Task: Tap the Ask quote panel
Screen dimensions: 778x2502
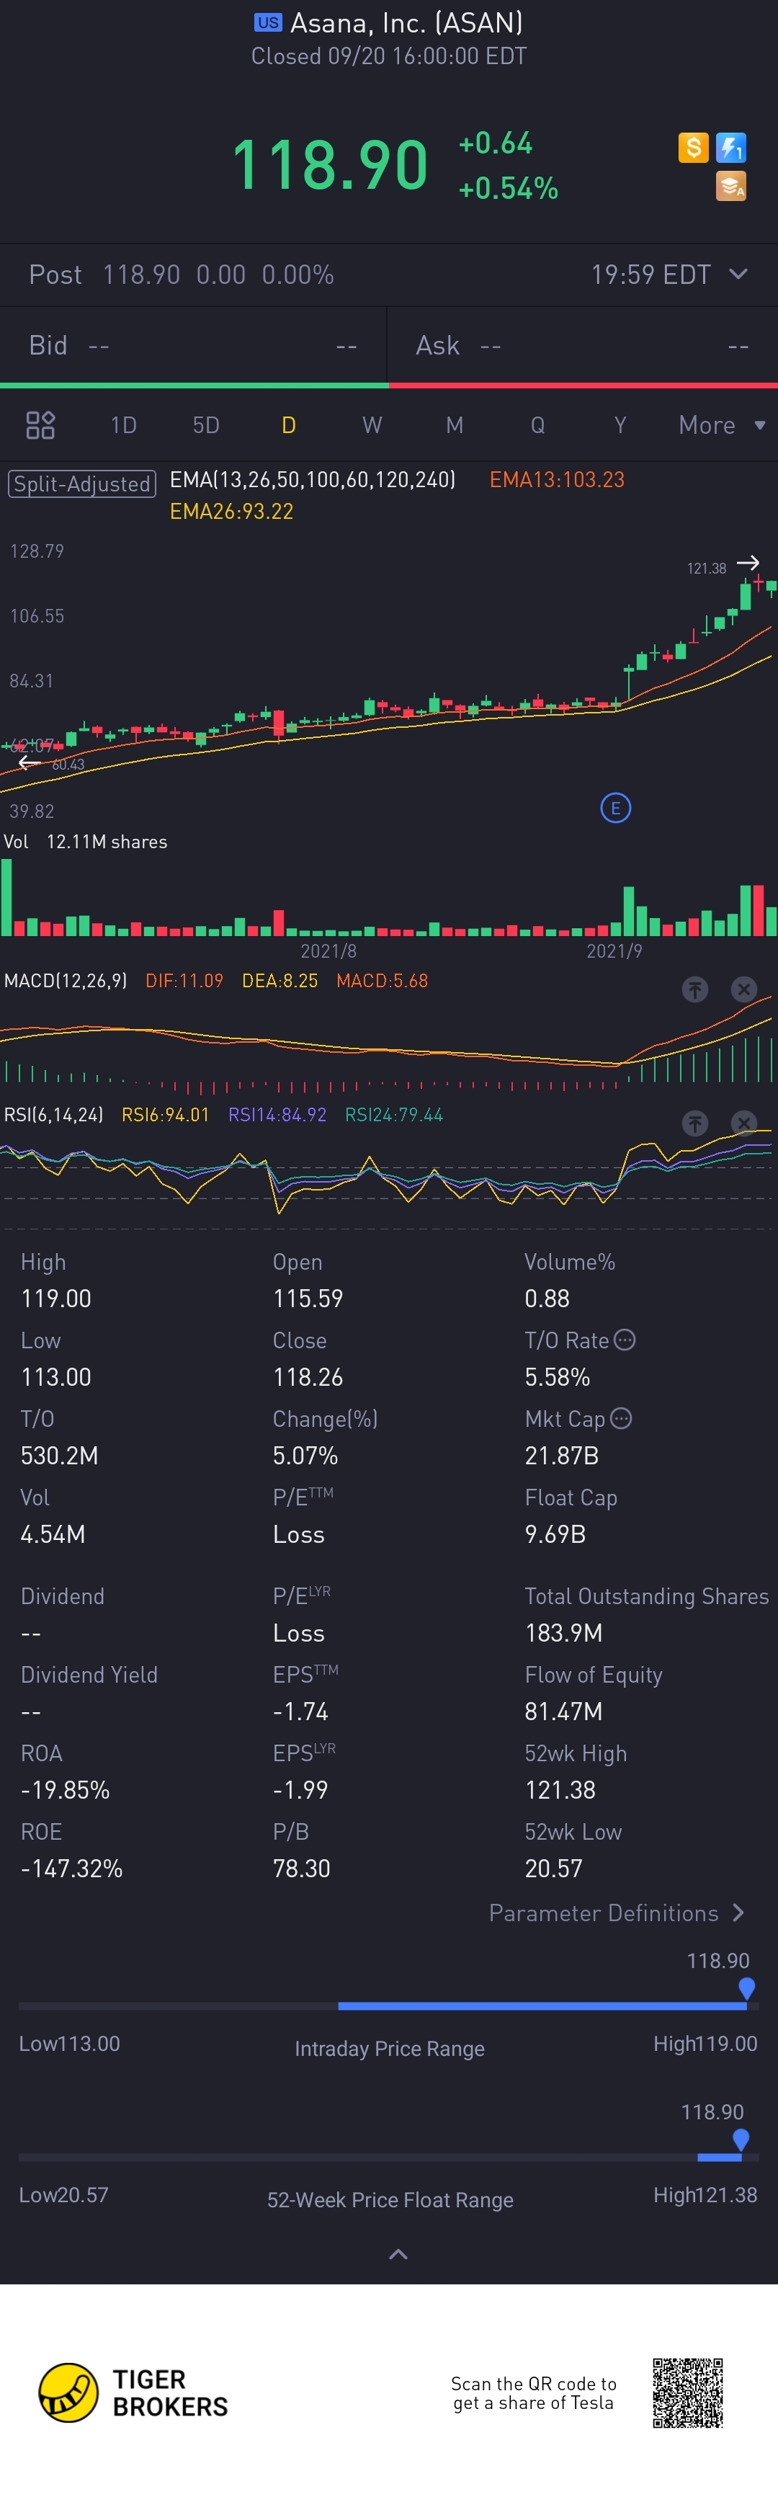Action: coord(583,346)
